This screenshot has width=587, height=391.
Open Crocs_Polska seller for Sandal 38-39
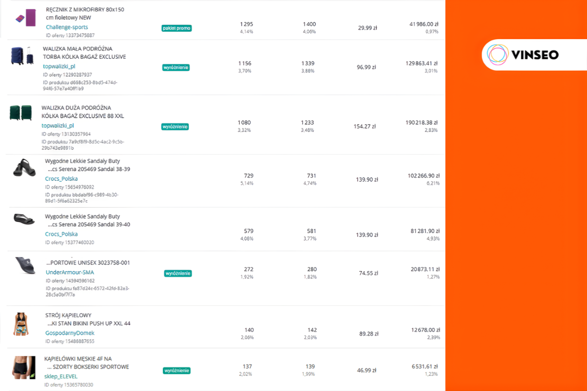pyautogui.click(x=61, y=179)
